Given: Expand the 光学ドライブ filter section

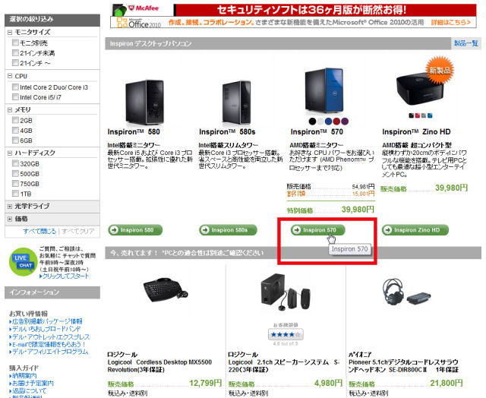Looking at the screenshot, I should (10, 206).
